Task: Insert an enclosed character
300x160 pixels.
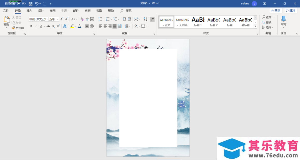Action: pos(92,26)
